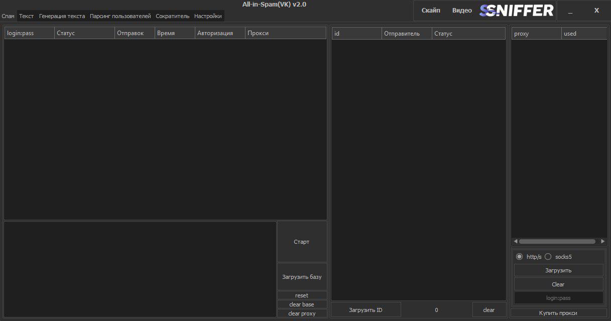This screenshot has width=611, height=321.
Task: Click the Загрузить ID button
Action: (365, 310)
